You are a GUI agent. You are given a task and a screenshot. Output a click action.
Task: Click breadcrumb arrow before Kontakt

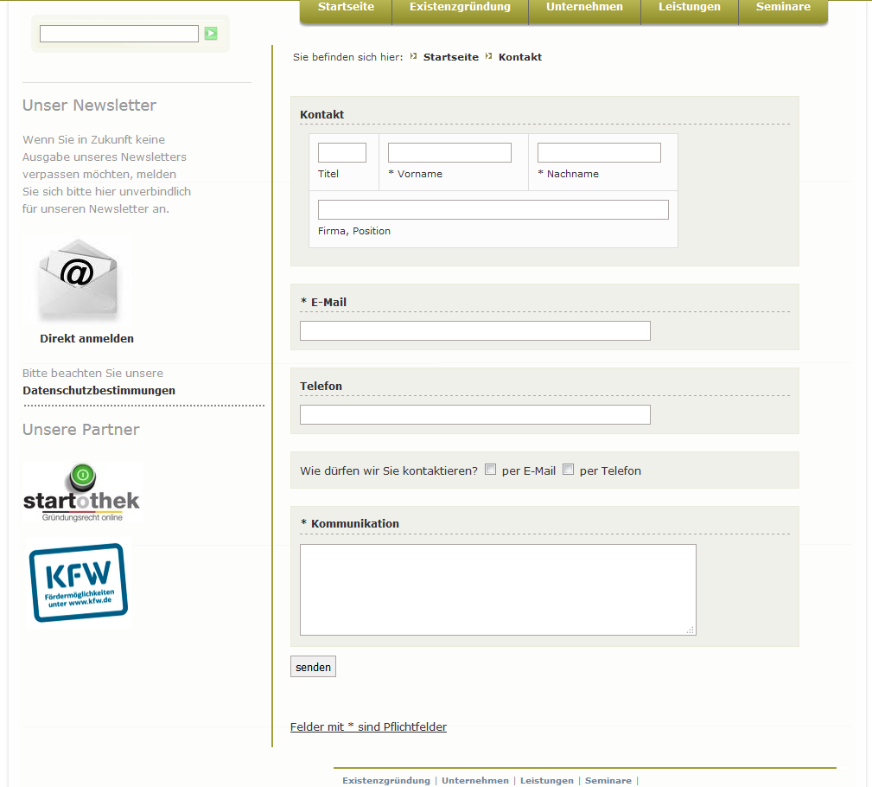pyautogui.click(x=488, y=56)
